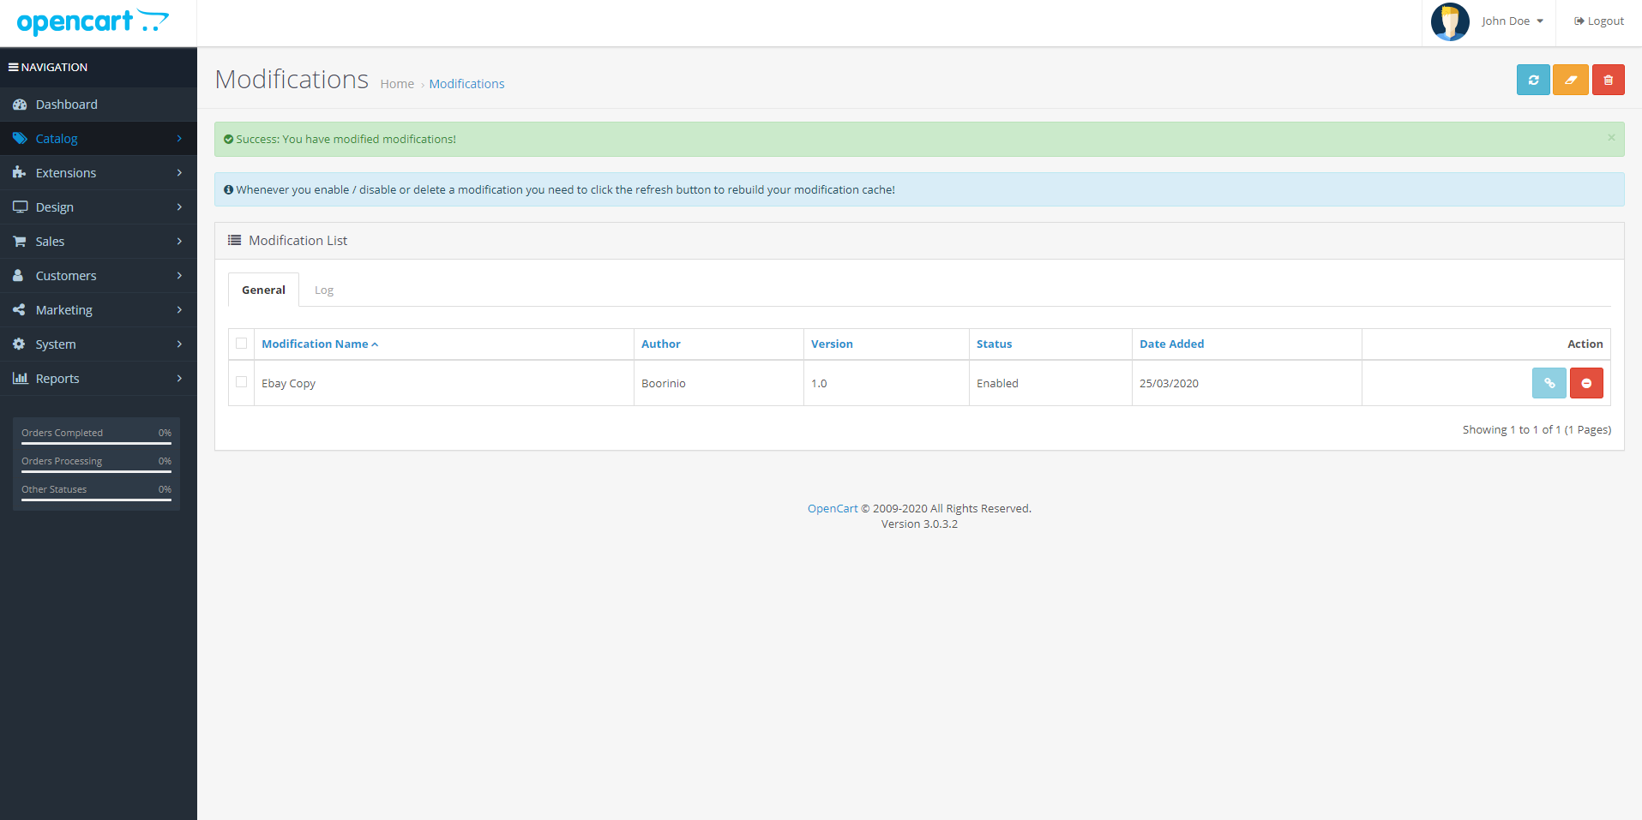This screenshot has width=1642, height=820.
Task: Open the John Doe user dropdown
Action: 1512,21
